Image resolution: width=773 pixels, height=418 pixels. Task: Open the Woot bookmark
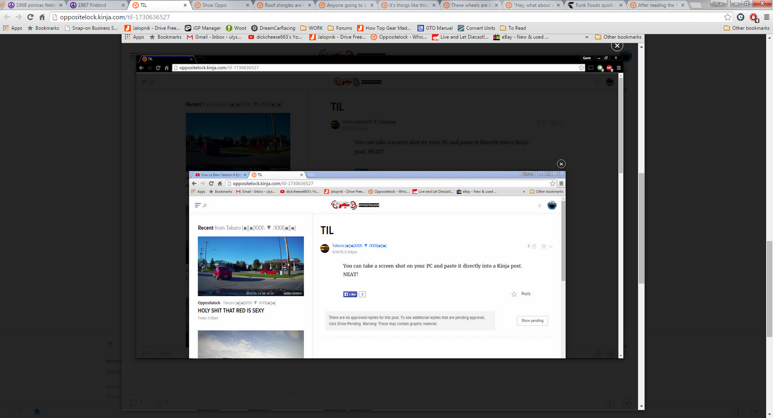pos(236,28)
